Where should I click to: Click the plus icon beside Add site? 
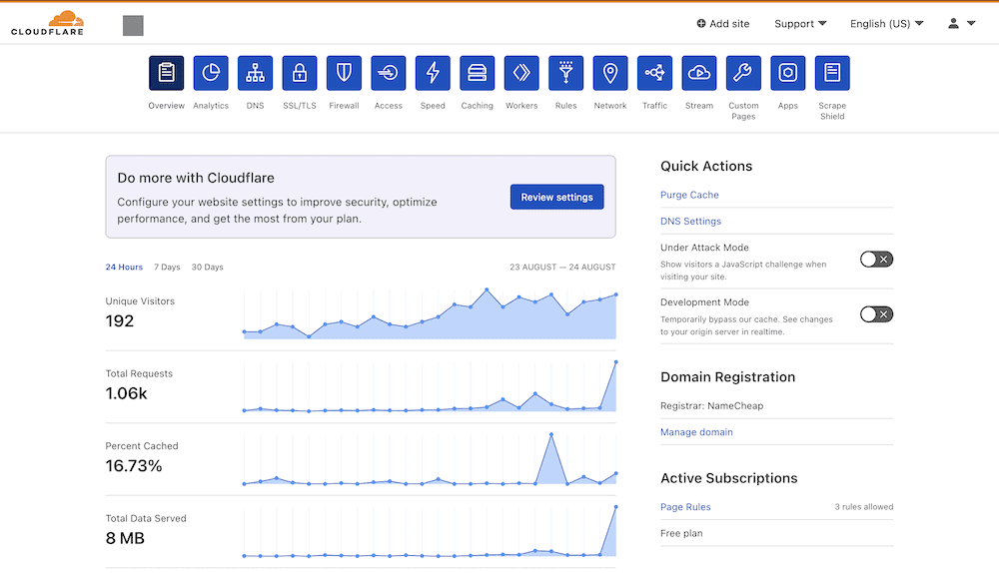(x=701, y=24)
